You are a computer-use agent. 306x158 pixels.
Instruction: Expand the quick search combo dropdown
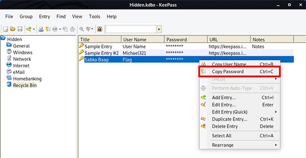point(159,29)
